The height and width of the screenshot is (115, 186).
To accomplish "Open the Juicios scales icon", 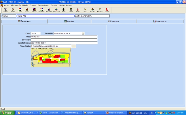I will point(63,10).
